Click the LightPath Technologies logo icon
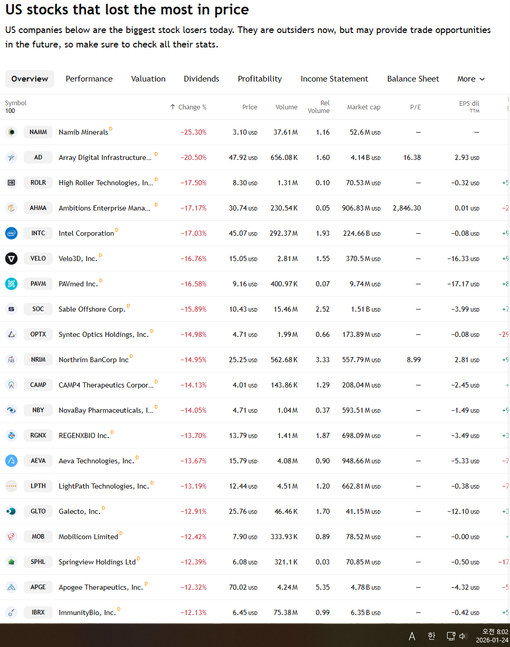510x647 pixels. pos(11,486)
